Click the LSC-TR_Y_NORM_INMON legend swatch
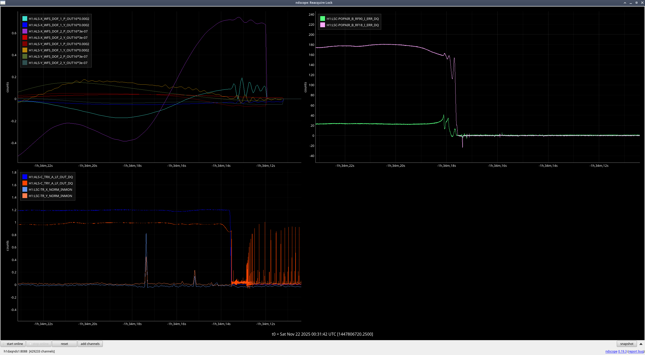Screen dimensions: 645x355 (25, 196)
